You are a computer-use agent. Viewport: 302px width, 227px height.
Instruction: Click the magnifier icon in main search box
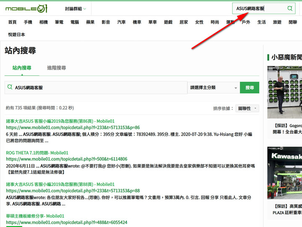tap(10, 87)
